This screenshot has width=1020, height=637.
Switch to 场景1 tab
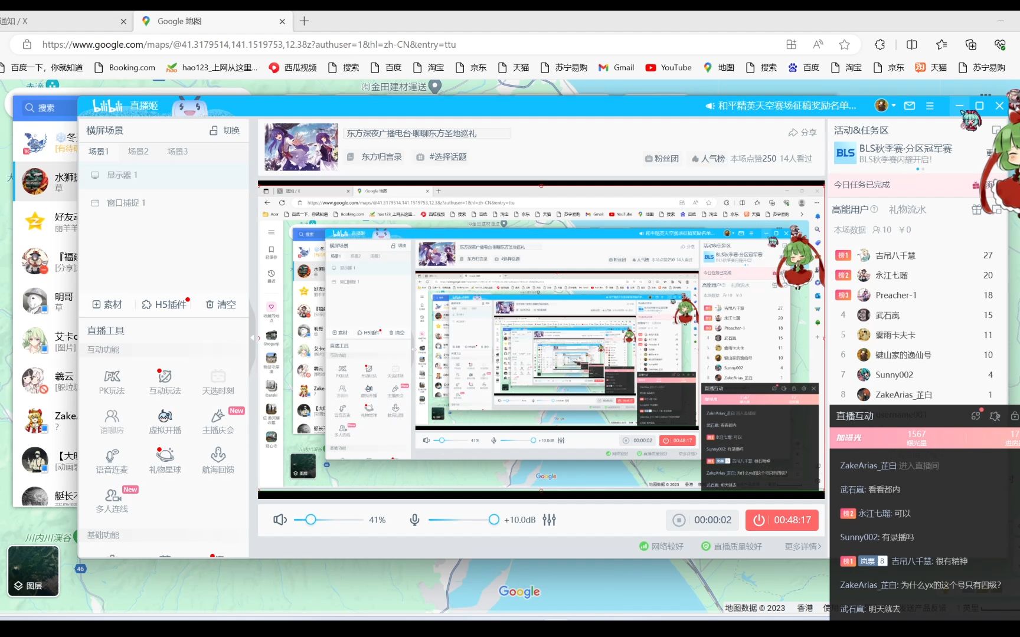coord(99,152)
